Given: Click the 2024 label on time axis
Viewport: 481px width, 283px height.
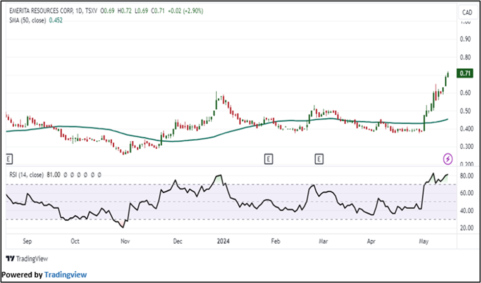Looking at the screenshot, I should [x=223, y=241].
